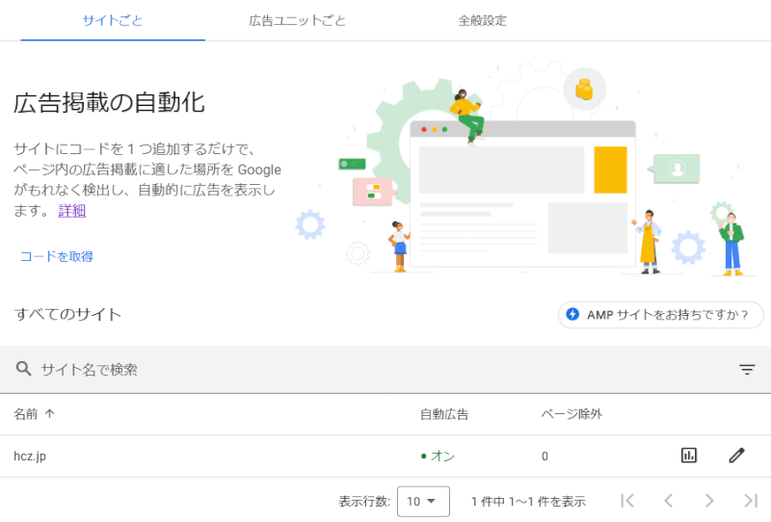Open the サイトごと tab
Screen dimensions: 771x522
point(113,20)
